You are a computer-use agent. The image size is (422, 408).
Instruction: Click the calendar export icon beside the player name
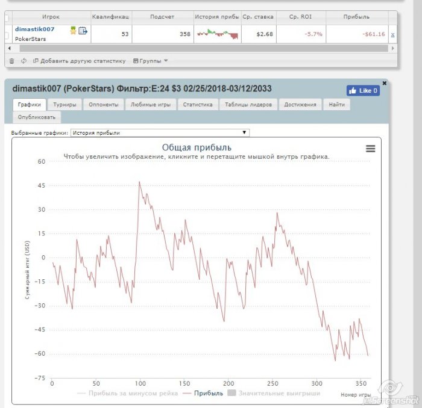(83, 30)
